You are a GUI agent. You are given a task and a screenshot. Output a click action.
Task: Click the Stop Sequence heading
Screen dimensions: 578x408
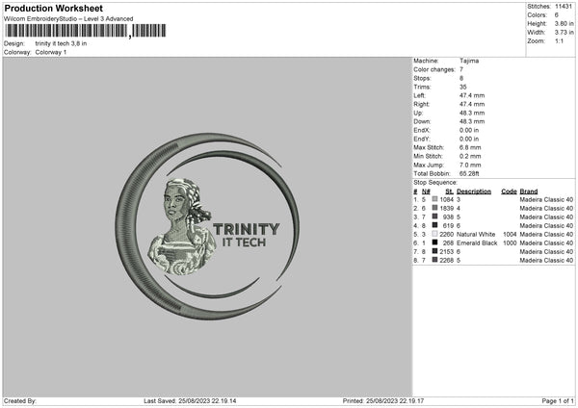pyautogui.click(x=435, y=182)
